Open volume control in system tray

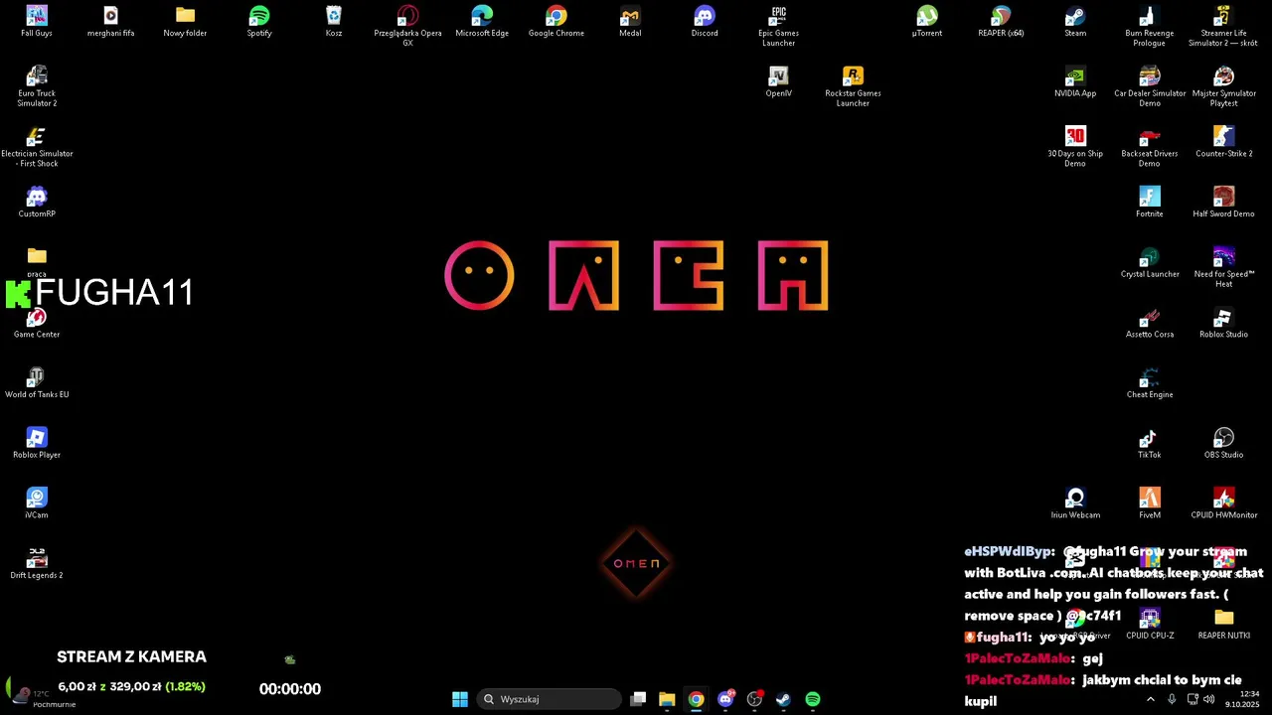1208,699
